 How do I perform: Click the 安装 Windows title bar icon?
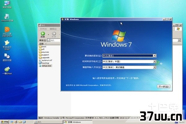coord(63,19)
